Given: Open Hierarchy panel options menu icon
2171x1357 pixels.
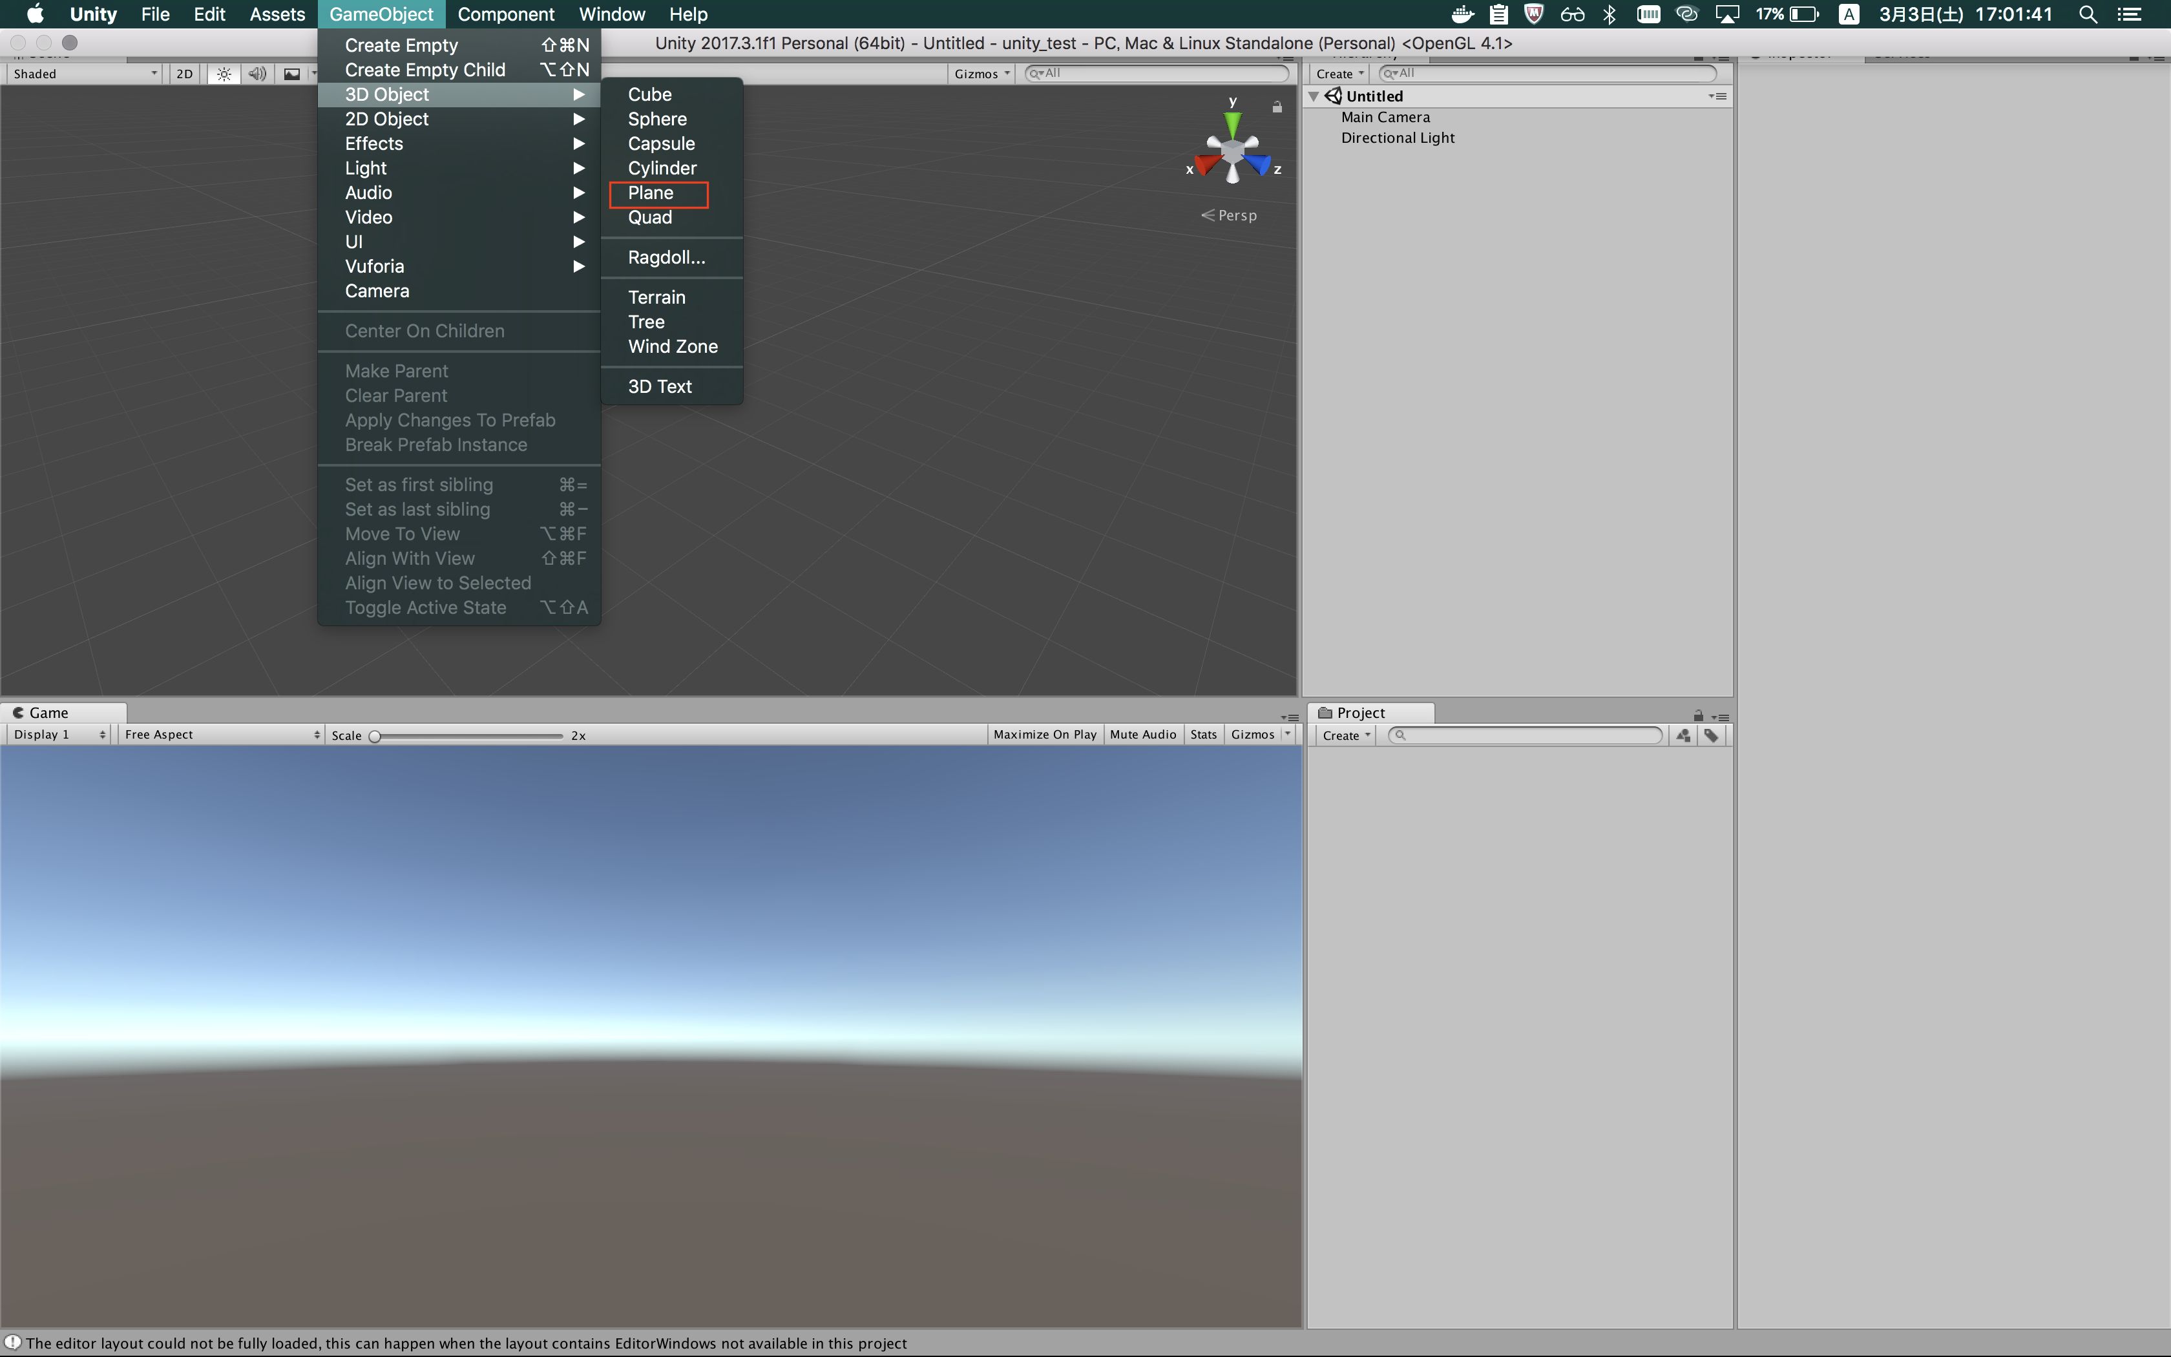Looking at the screenshot, I should (1718, 96).
